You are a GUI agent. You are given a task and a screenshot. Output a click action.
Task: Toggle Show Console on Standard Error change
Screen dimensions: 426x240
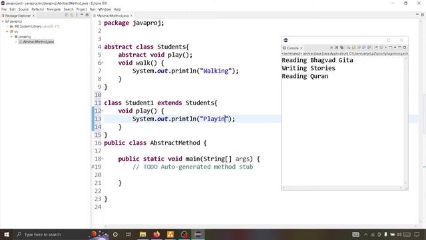(369, 47)
